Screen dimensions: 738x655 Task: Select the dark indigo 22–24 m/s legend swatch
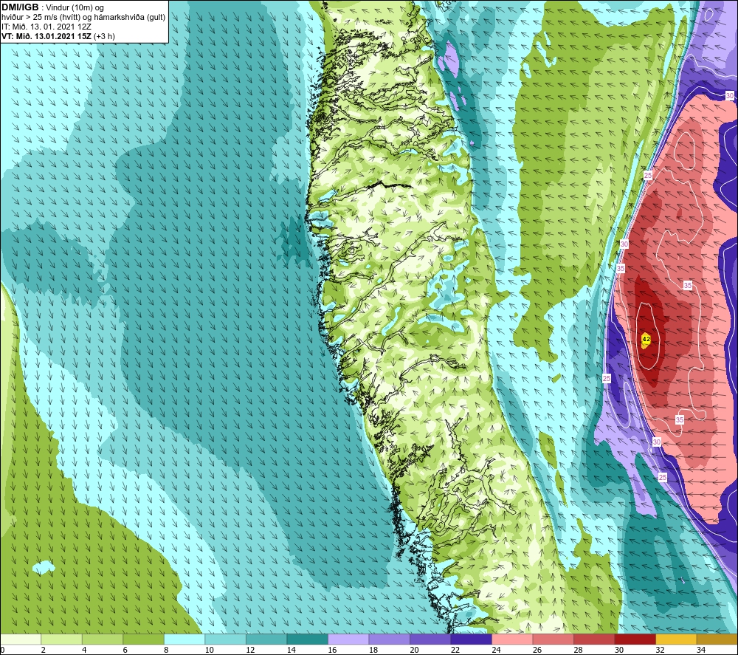[471, 639]
